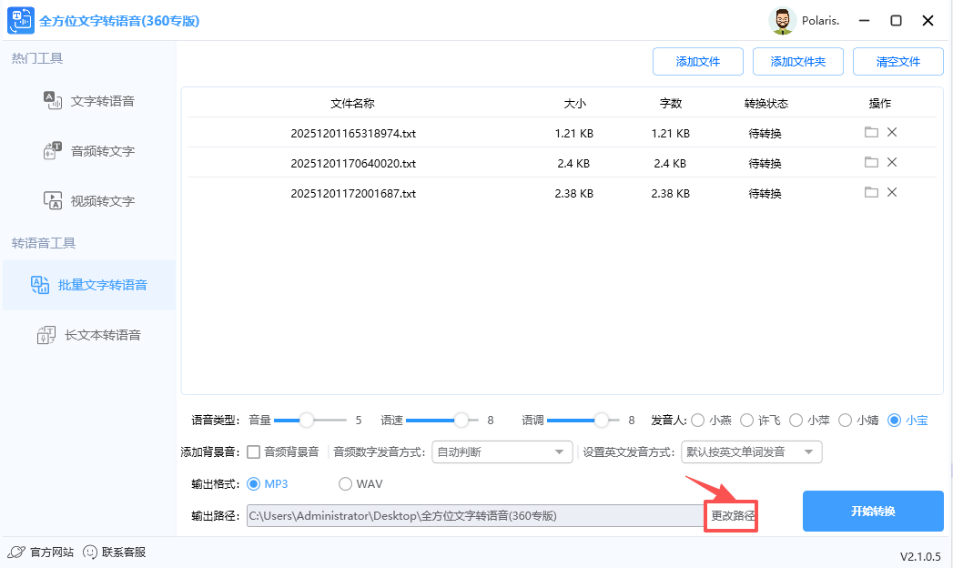Open output folder of 20251201172001687.txt
This screenshot has width=953, height=568.
pyautogui.click(x=871, y=192)
